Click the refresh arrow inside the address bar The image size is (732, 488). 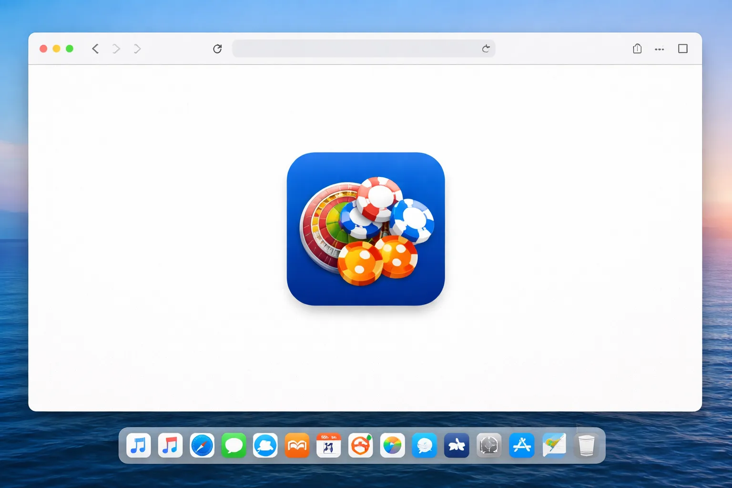click(486, 49)
